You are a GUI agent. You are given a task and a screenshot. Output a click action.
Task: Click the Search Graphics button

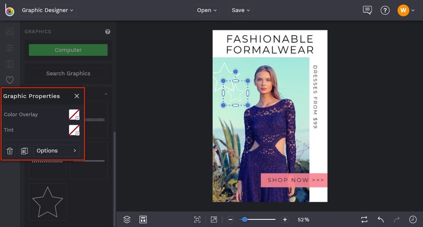tap(68, 73)
